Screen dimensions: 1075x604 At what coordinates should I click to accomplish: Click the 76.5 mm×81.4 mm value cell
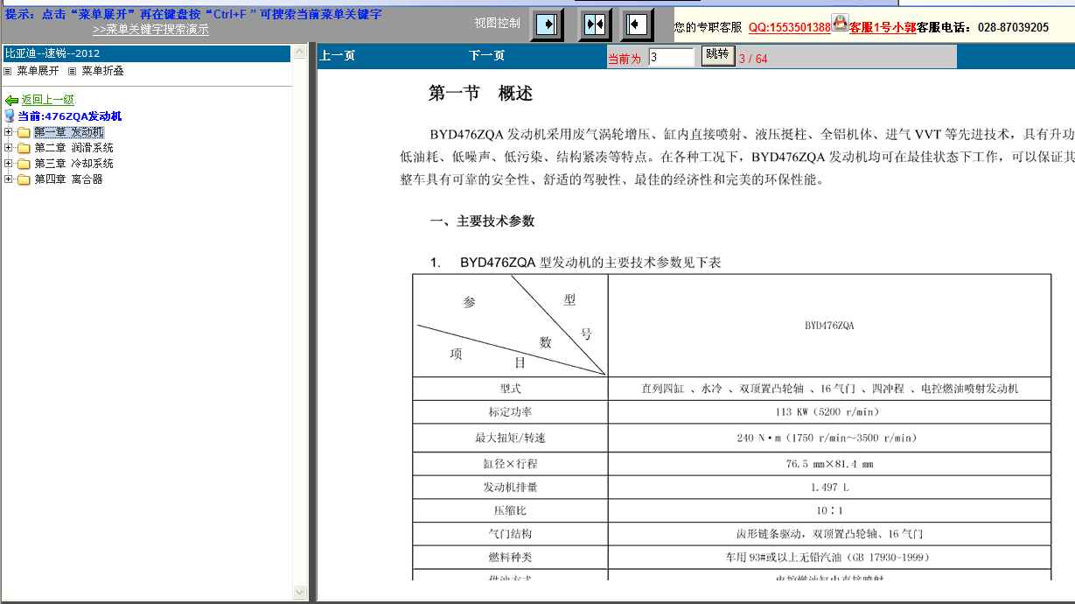tap(829, 464)
